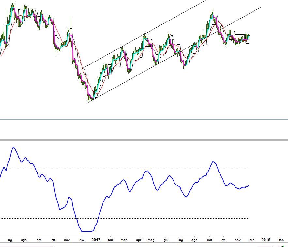This screenshot has height=247, width=288.
Task: Click the 2017 year label on time axis
Action: tap(96, 240)
